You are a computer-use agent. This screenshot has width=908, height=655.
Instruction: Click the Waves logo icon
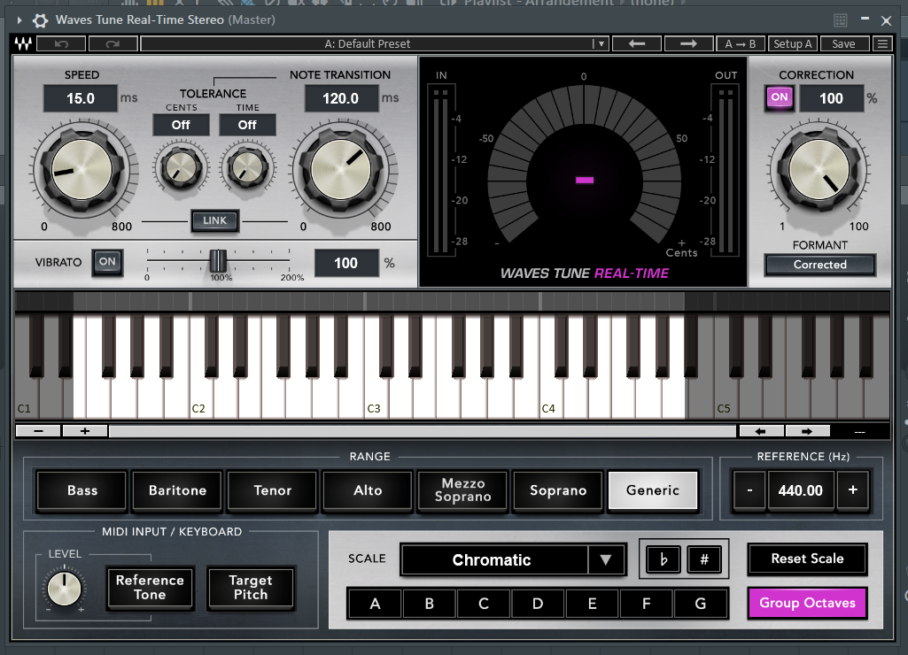23,44
